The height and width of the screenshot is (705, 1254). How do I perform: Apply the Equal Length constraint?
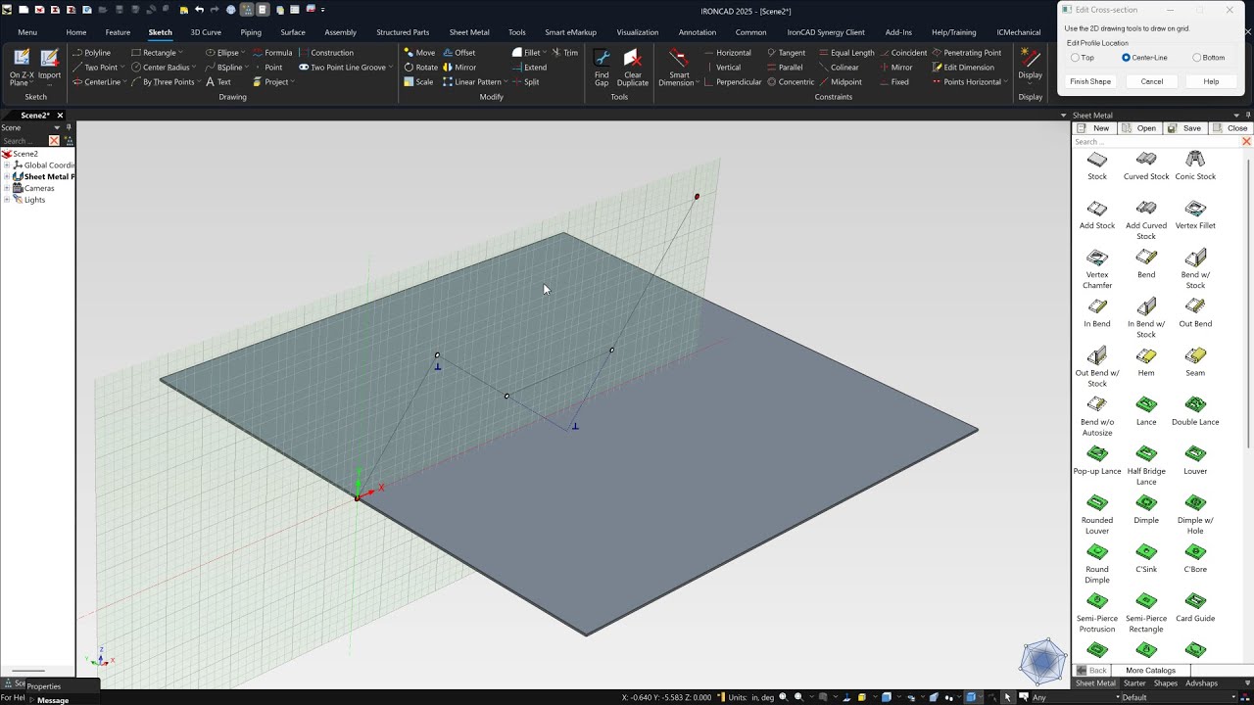tap(845, 53)
